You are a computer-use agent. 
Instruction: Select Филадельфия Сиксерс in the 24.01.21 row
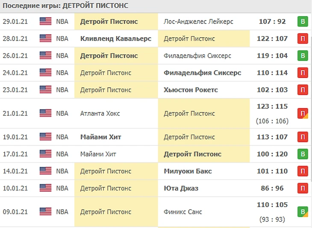coord(202,73)
